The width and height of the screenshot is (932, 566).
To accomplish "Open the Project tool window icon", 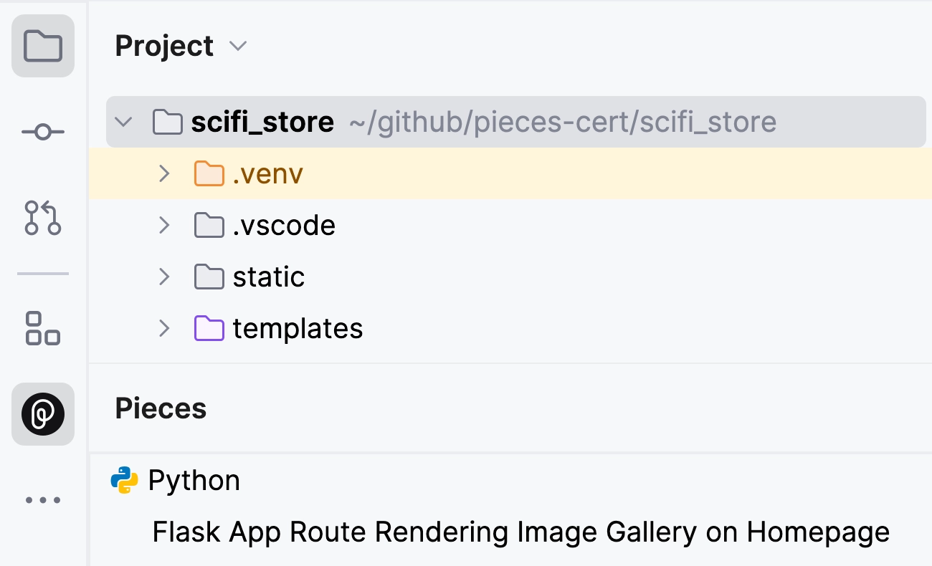I will point(43,46).
